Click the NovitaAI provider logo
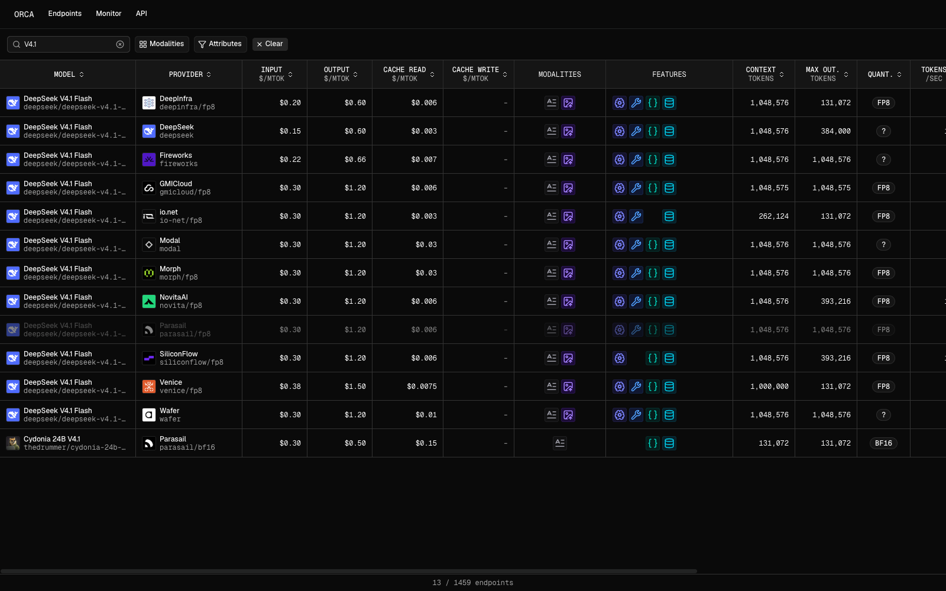 [149, 301]
